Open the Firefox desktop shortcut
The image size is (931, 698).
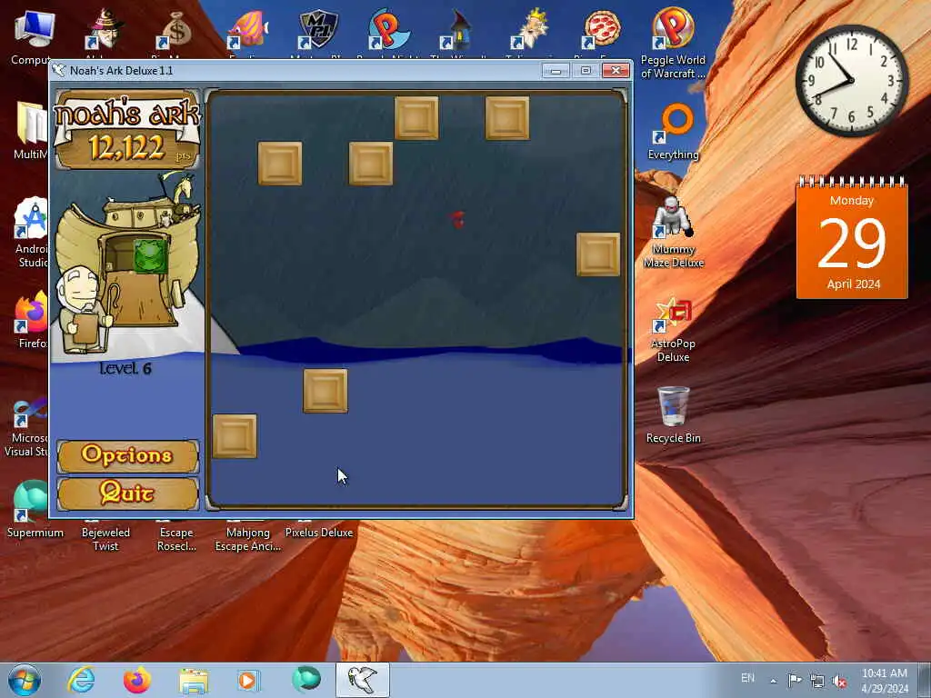pyautogui.click(x=32, y=319)
